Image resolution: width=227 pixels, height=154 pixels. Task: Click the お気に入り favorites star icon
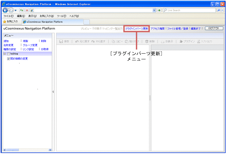5,21
